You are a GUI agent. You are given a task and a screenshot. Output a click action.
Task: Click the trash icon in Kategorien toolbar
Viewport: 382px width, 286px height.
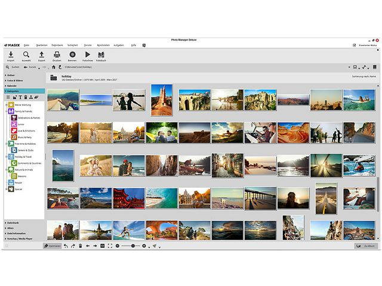pyautogui.click(x=26, y=97)
